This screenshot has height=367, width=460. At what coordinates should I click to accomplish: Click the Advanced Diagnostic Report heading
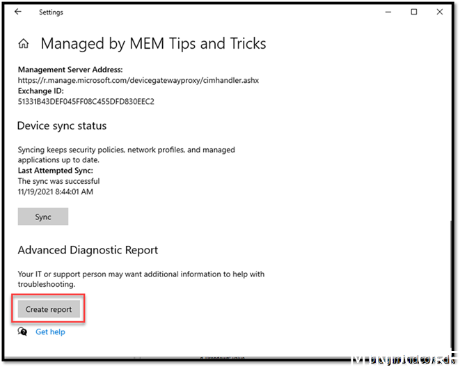pyautogui.click(x=88, y=250)
